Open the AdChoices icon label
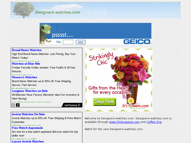This screenshot has height=143, width=191. click(x=72, y=105)
